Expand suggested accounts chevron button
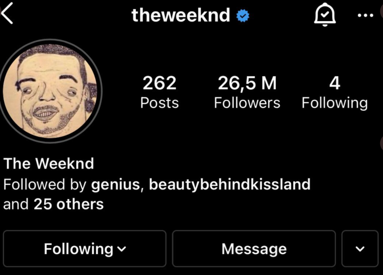Viewport: 383px width, 275px height. [x=360, y=249]
